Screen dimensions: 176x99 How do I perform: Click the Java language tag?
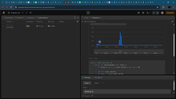click(x=28, y=26)
